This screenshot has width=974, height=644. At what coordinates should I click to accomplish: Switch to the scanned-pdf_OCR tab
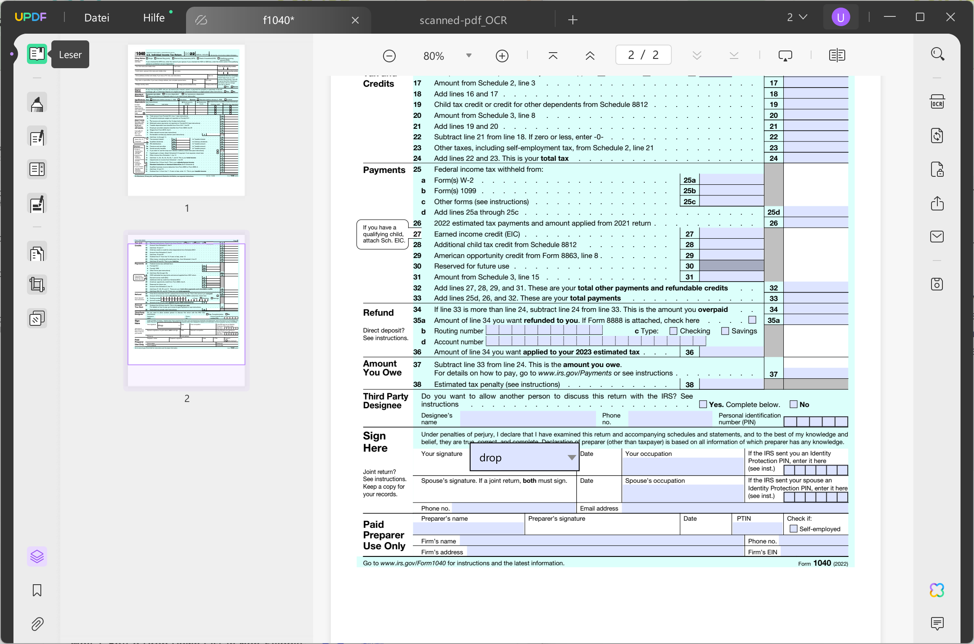[x=463, y=20]
